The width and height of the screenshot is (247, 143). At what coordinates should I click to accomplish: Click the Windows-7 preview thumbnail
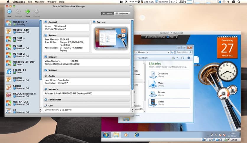tap(111, 38)
